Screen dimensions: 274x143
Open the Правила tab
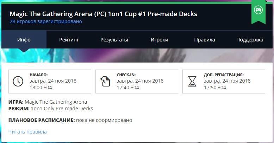point(204,40)
